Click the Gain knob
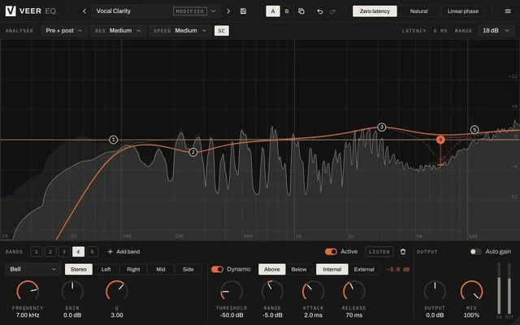This screenshot has width=520, height=325. tap(72, 292)
